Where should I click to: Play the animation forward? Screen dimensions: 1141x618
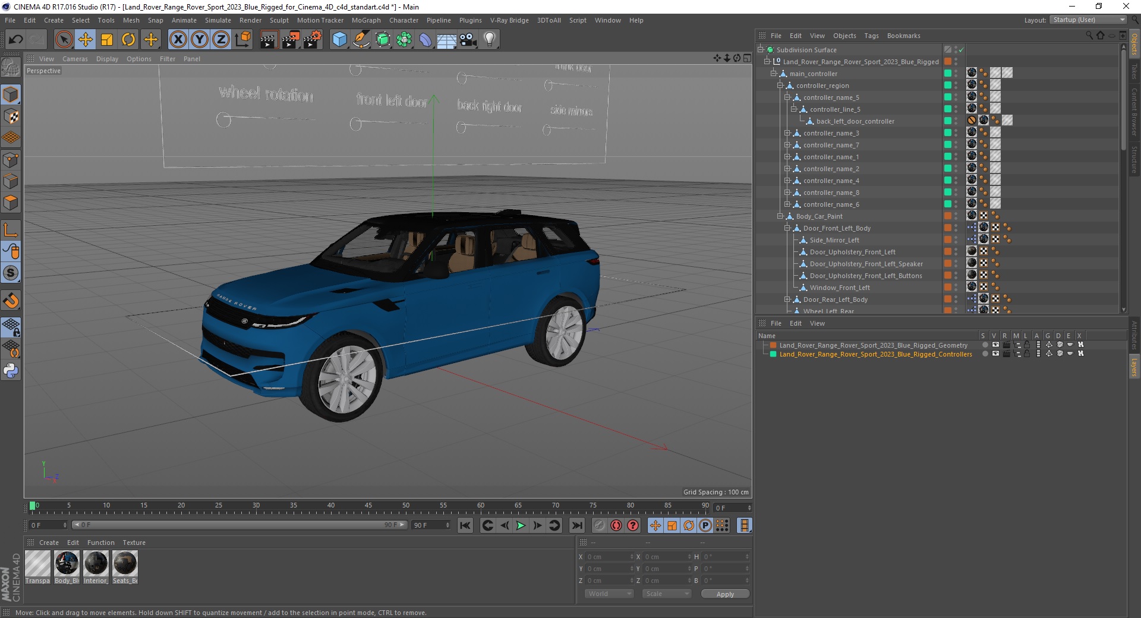[520, 525]
